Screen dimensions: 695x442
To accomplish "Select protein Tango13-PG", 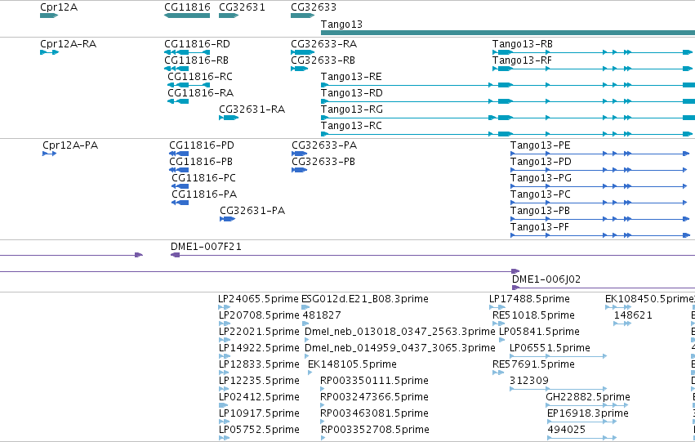I will point(541,178).
